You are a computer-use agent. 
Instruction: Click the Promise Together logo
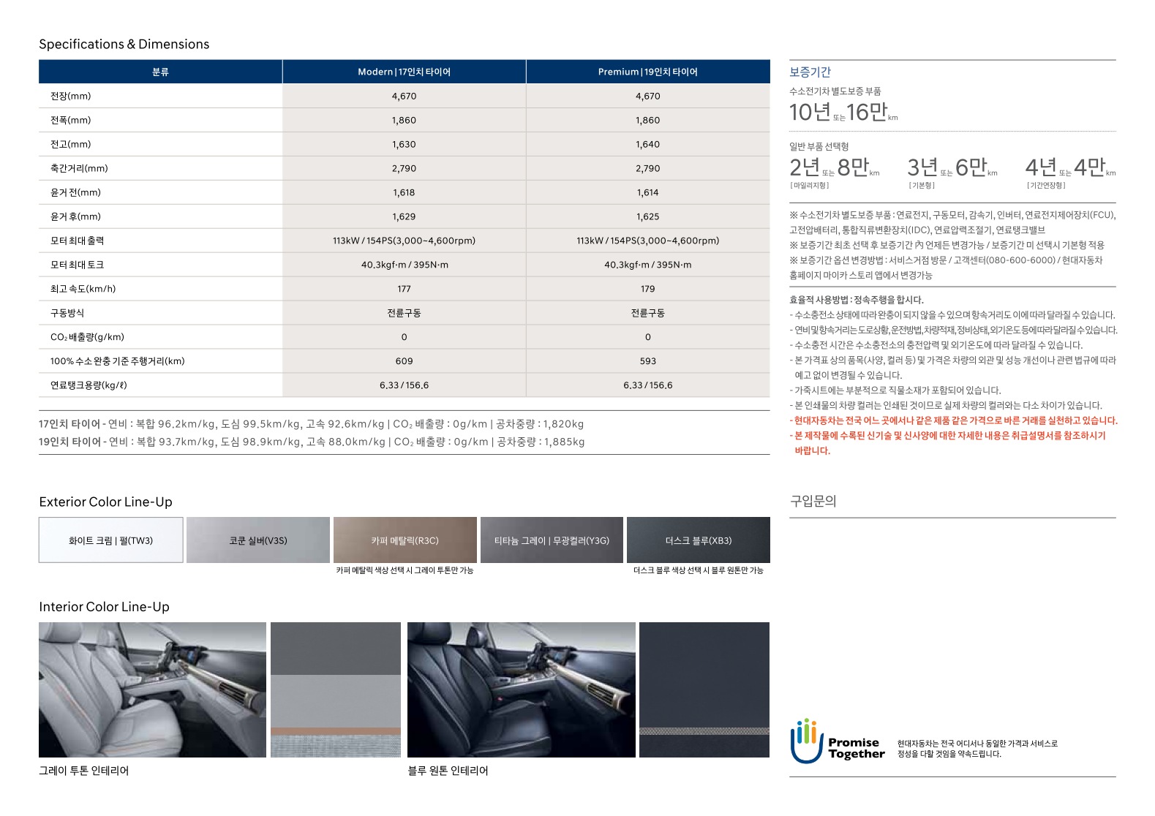click(x=837, y=742)
